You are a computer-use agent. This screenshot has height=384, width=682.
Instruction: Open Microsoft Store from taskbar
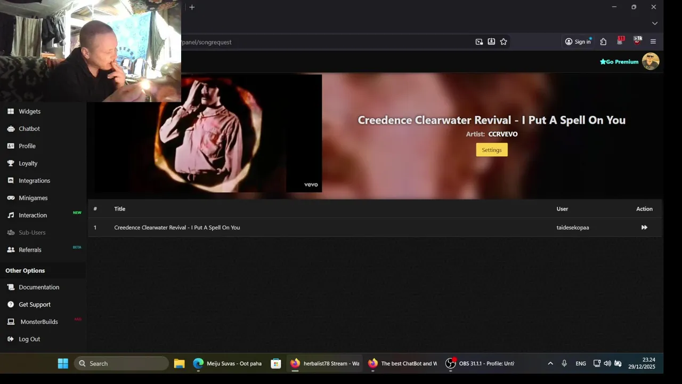point(275,364)
